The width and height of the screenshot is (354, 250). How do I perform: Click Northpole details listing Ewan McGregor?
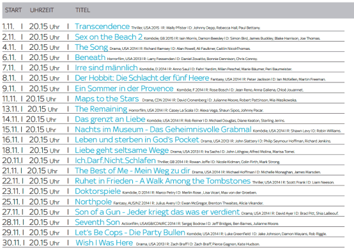pos(189,203)
